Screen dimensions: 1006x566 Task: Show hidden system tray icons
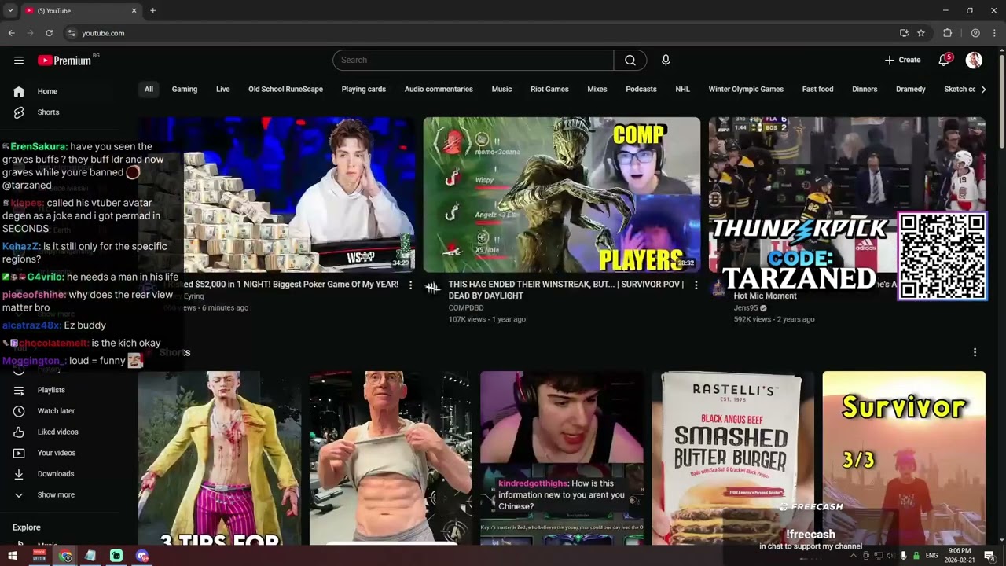(853, 556)
